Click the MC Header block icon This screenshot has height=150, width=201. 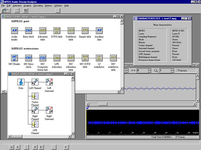[14, 59]
